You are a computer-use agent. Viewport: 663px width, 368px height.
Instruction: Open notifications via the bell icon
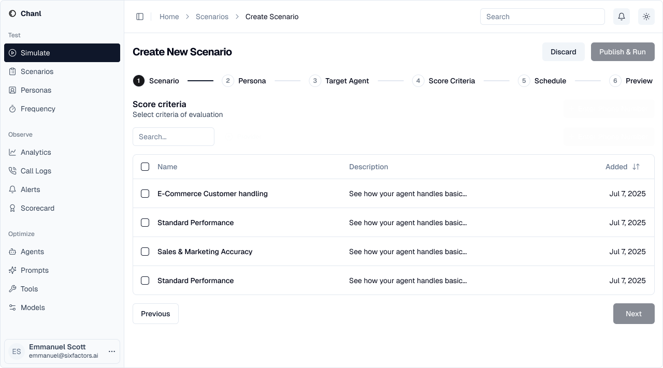622,17
